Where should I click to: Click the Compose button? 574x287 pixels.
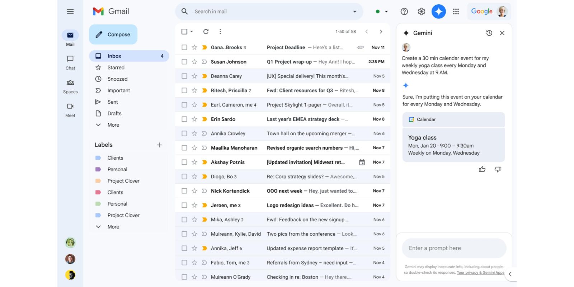point(113,34)
